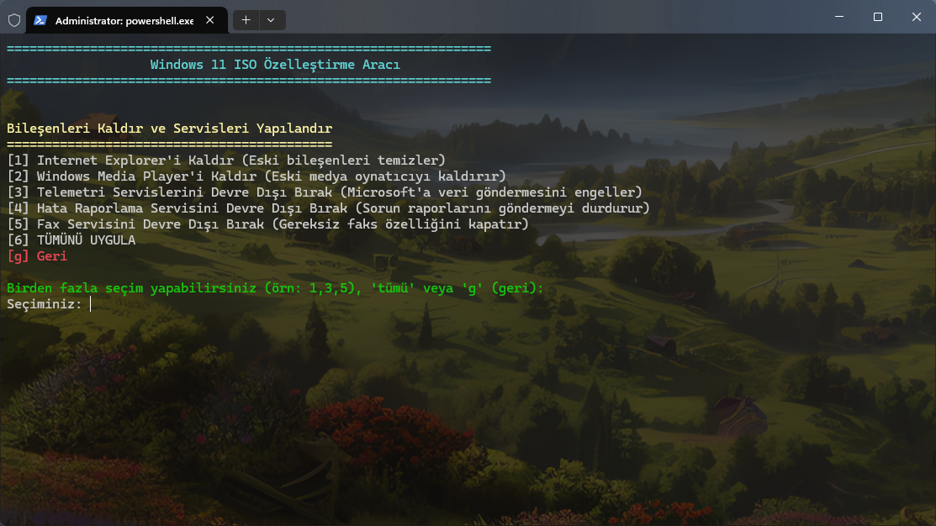Click the PowerShell icon on the tab
Screen dimensions: 936x526
[x=40, y=20]
